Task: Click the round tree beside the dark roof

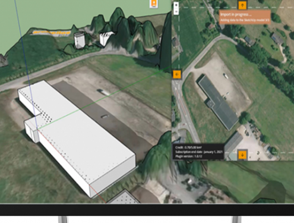Action: click(x=245, y=118)
